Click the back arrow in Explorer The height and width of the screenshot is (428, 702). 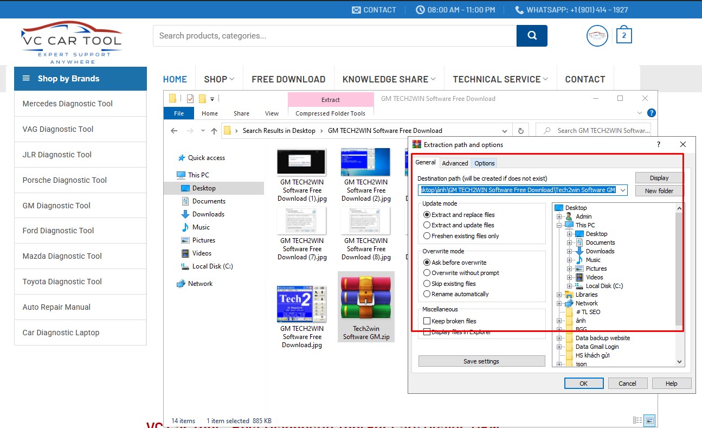tap(174, 131)
